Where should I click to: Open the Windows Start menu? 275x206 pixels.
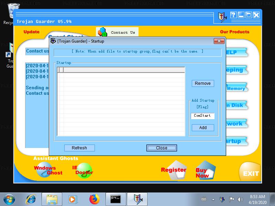coord(9,199)
